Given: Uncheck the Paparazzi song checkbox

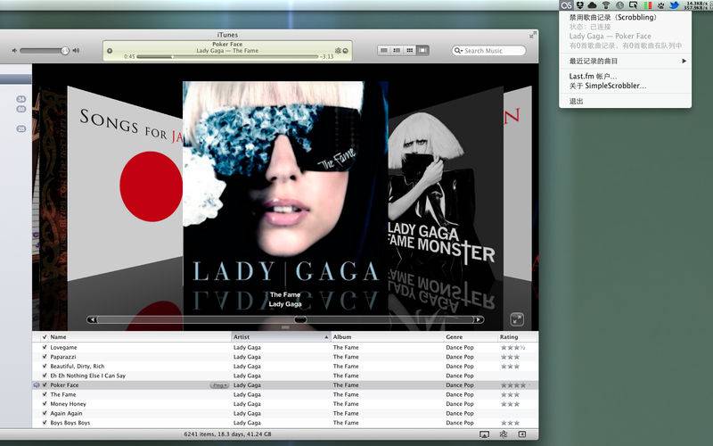Looking at the screenshot, I should coord(45,357).
